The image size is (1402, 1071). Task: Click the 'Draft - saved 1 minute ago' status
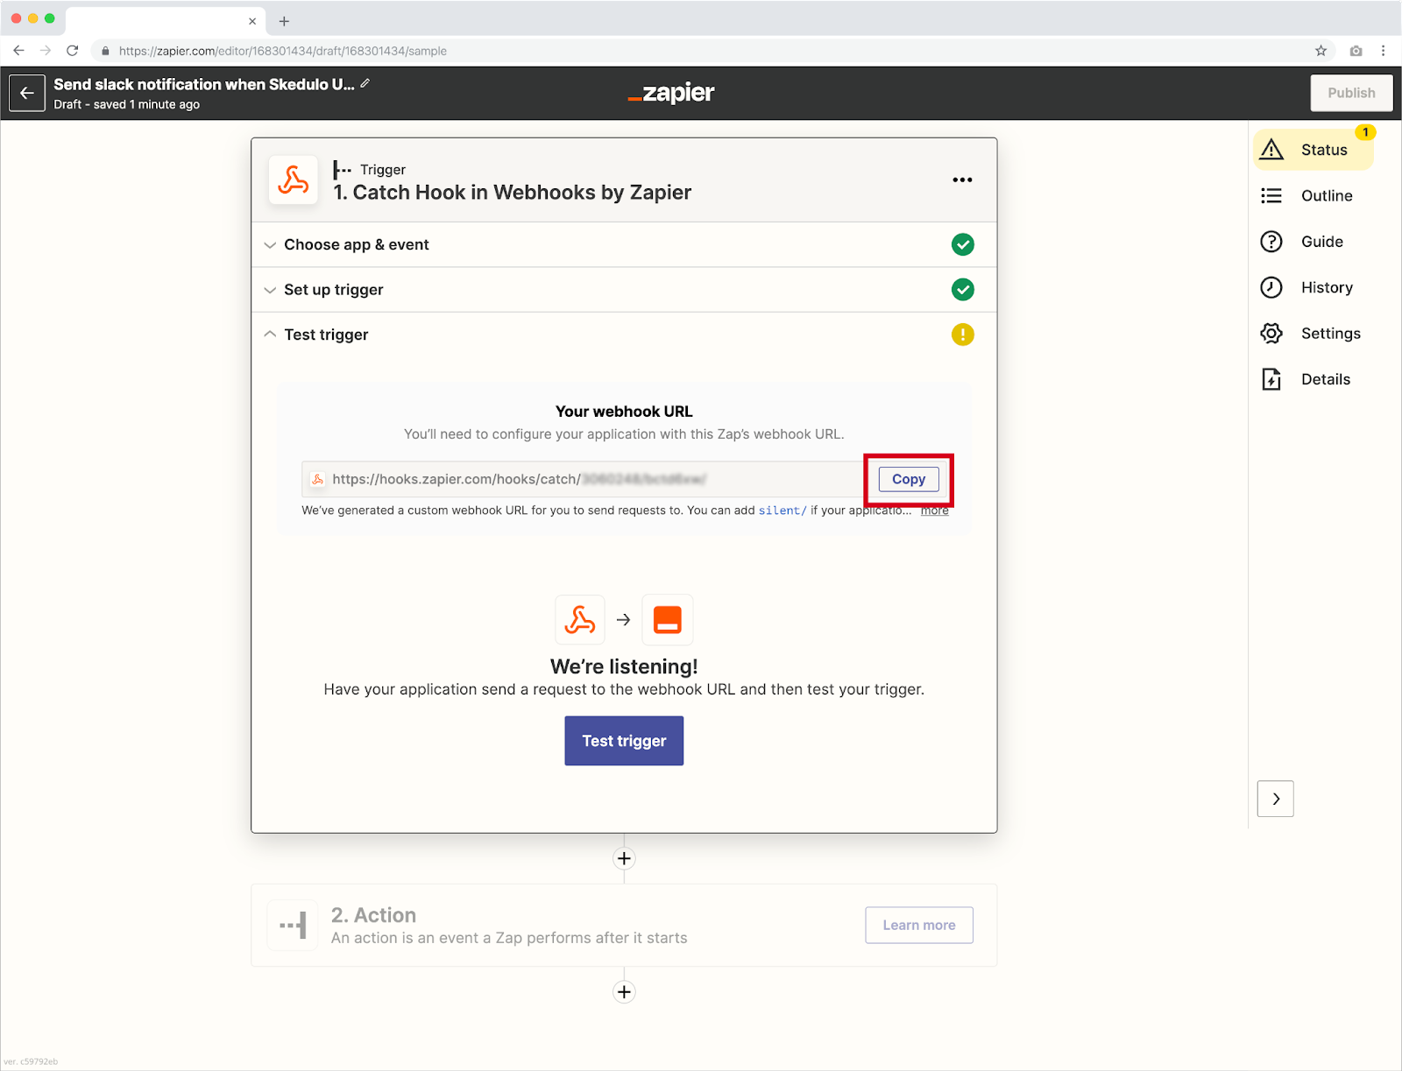[126, 104]
